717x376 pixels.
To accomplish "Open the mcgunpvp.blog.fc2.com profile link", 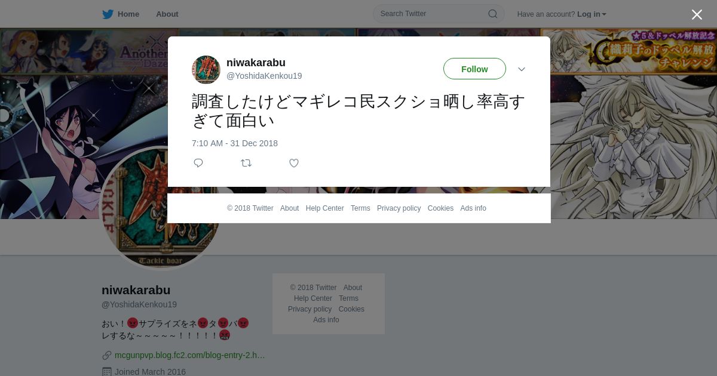I will [190, 355].
